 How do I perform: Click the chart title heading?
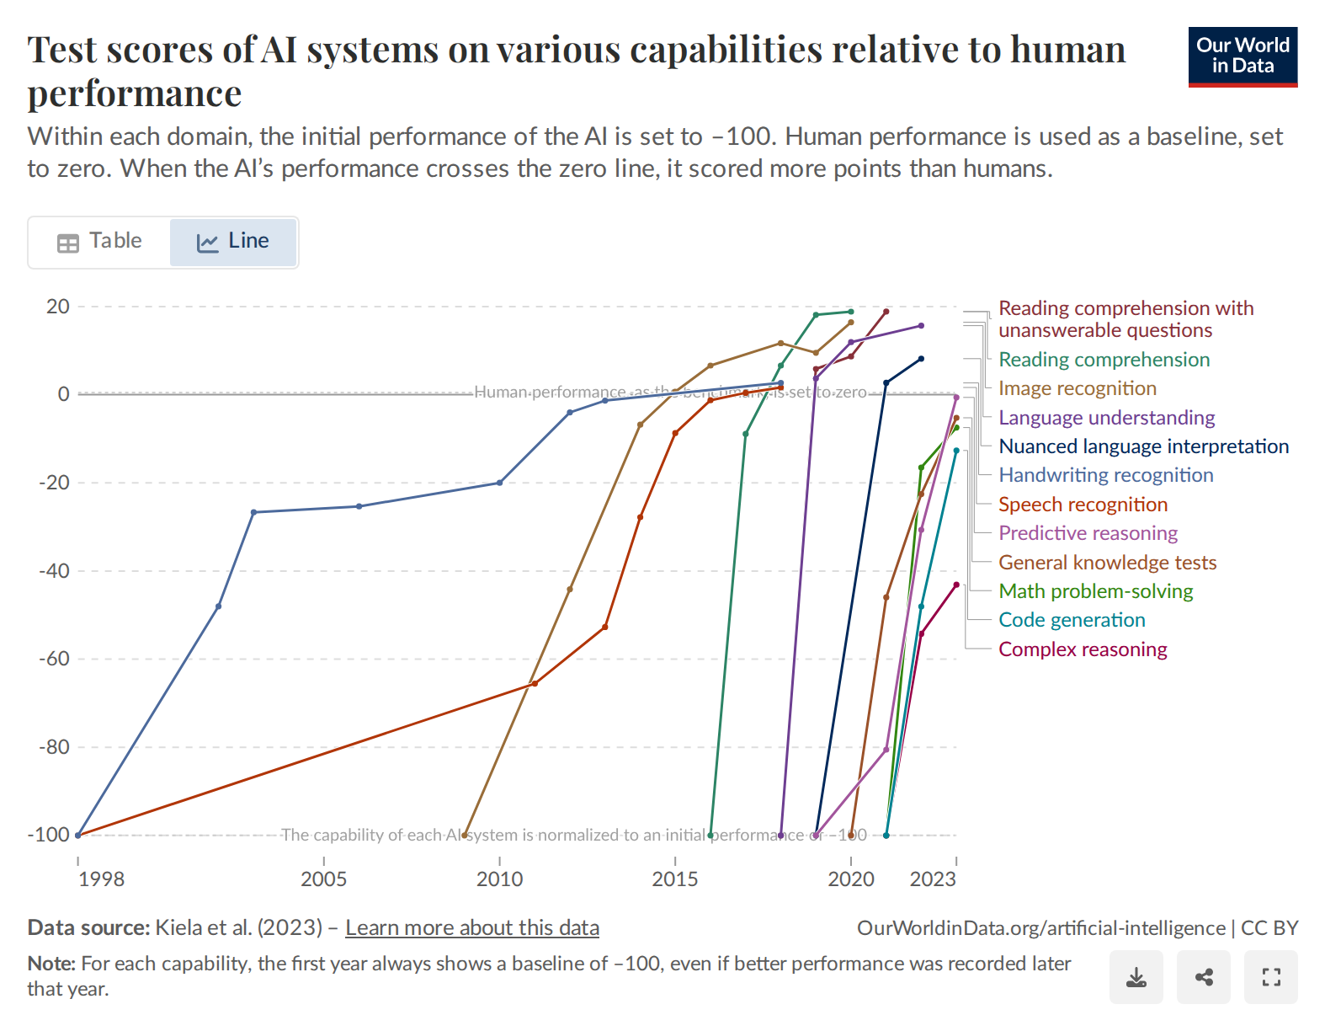tap(576, 71)
